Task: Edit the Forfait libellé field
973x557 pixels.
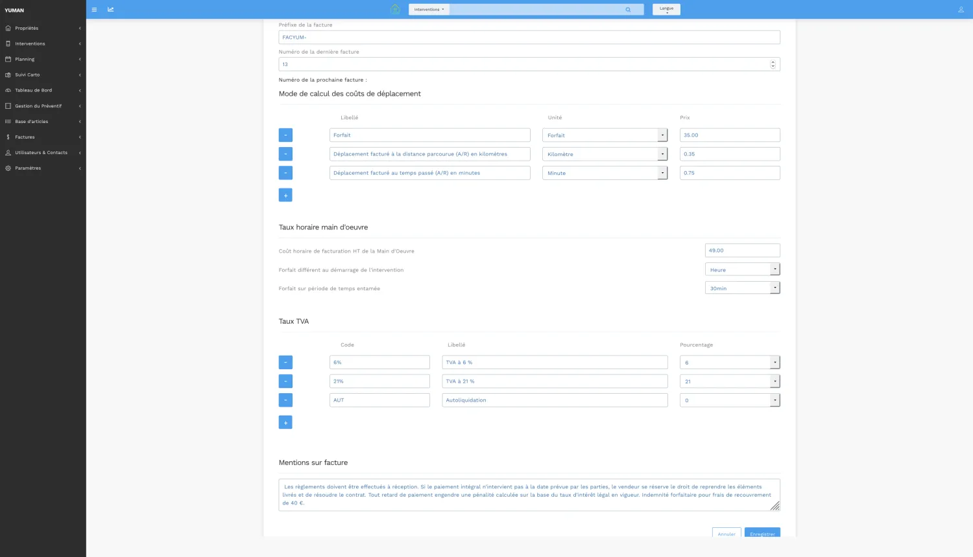Action: click(430, 135)
